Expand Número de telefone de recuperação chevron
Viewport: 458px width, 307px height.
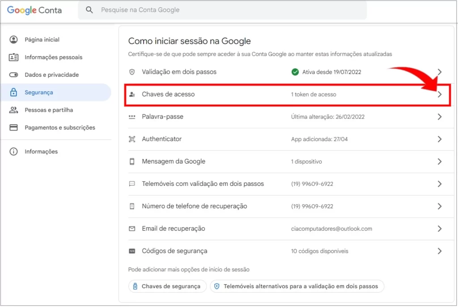click(440, 206)
